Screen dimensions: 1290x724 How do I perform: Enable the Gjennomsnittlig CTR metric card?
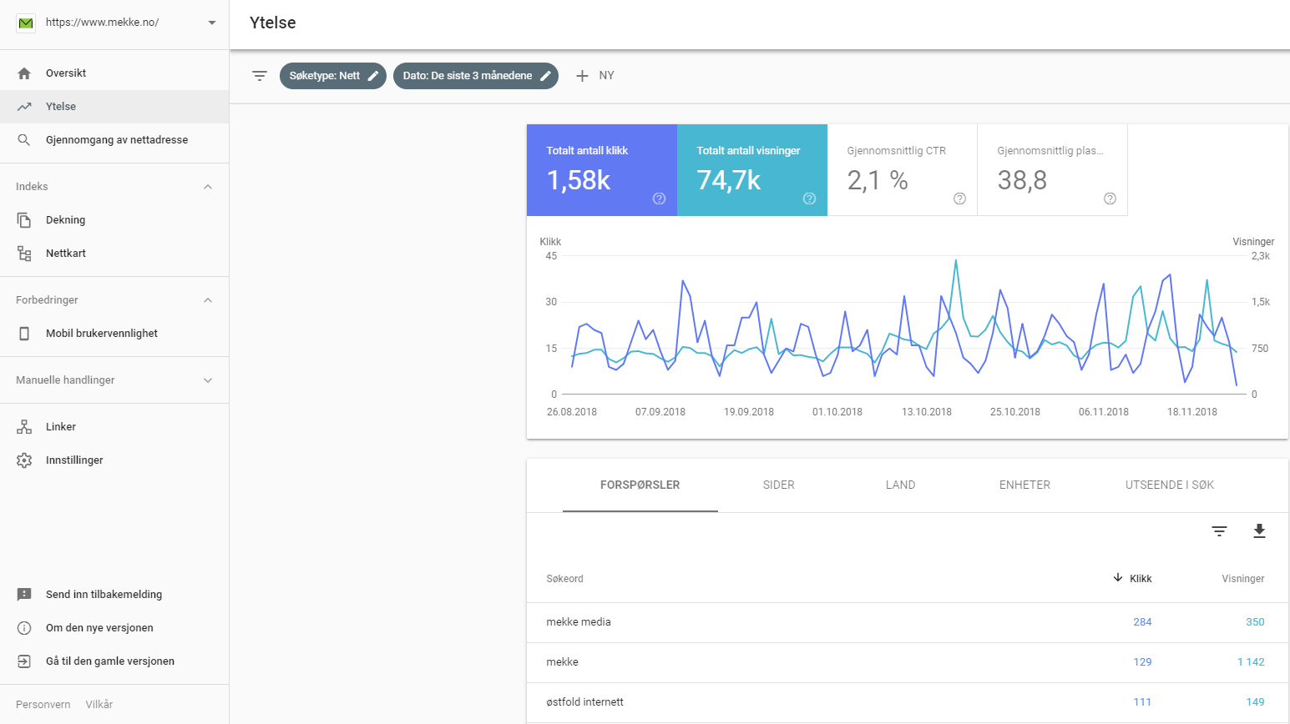[903, 170]
